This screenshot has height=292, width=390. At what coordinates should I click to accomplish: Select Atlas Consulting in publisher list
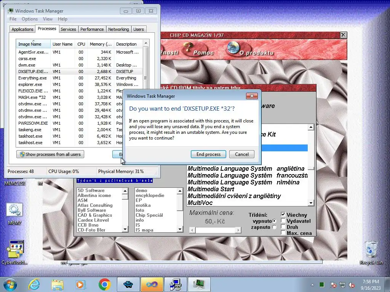95,205
